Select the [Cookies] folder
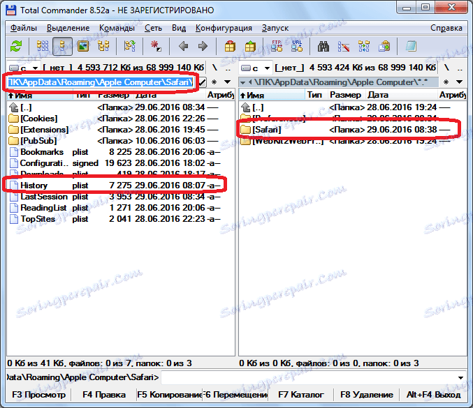This screenshot has height=408, width=473. [121, 119]
